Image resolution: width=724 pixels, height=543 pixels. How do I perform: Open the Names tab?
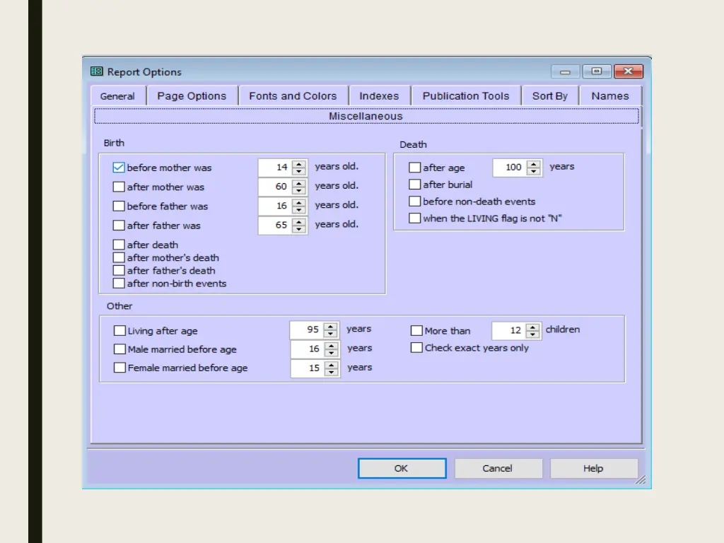point(610,96)
